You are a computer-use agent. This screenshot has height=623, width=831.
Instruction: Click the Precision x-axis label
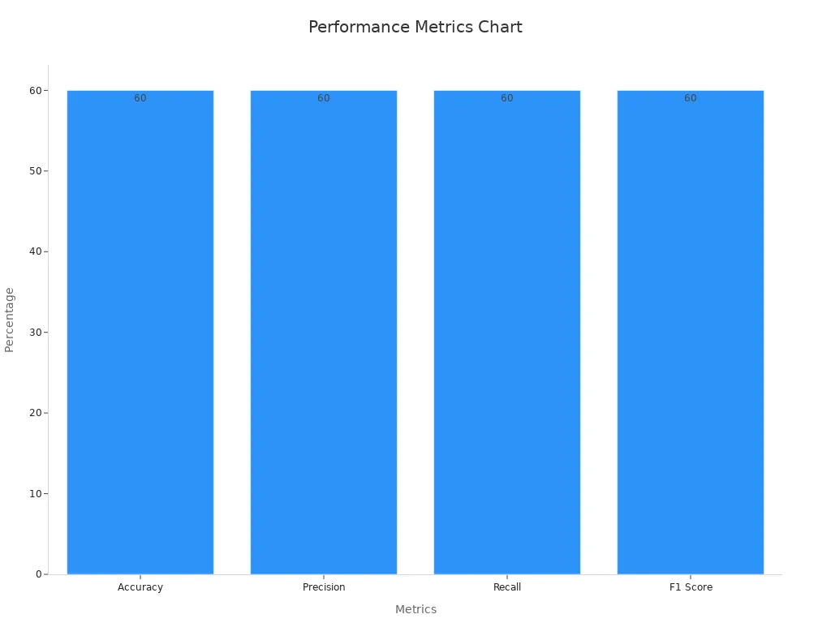324,587
